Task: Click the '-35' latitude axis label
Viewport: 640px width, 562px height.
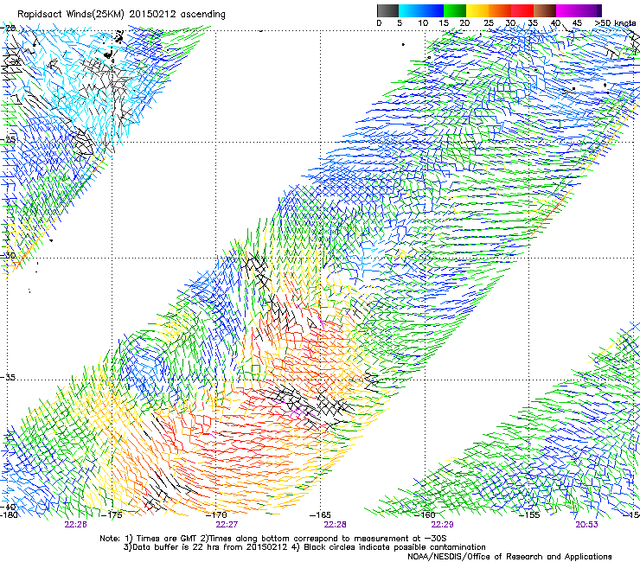Action: tap(8, 377)
